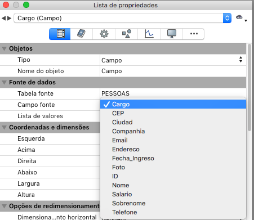Image resolution: width=254 pixels, height=220 pixels.
Task: Open the monitor display properties tab
Action: (171, 34)
